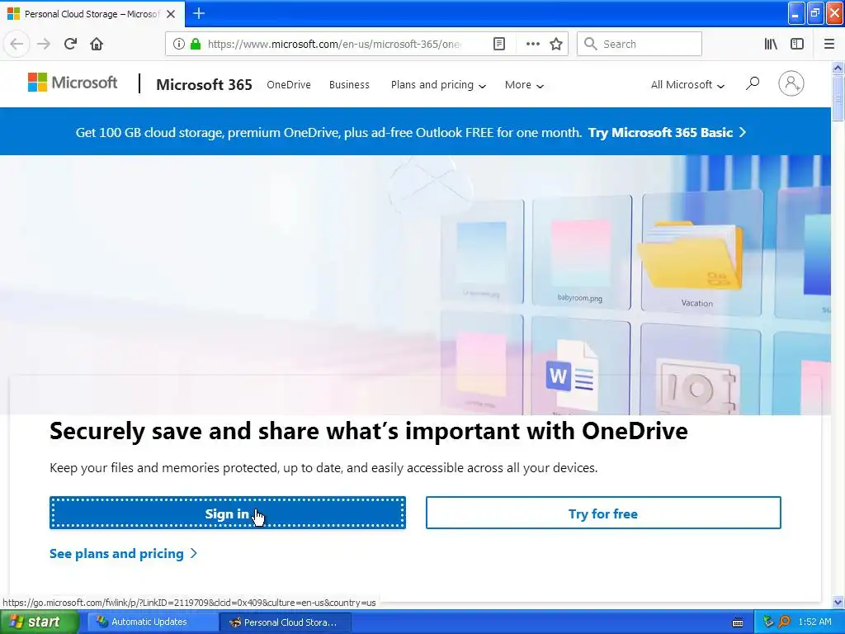Open See plans and pricing link
845x634 pixels.
coord(124,554)
